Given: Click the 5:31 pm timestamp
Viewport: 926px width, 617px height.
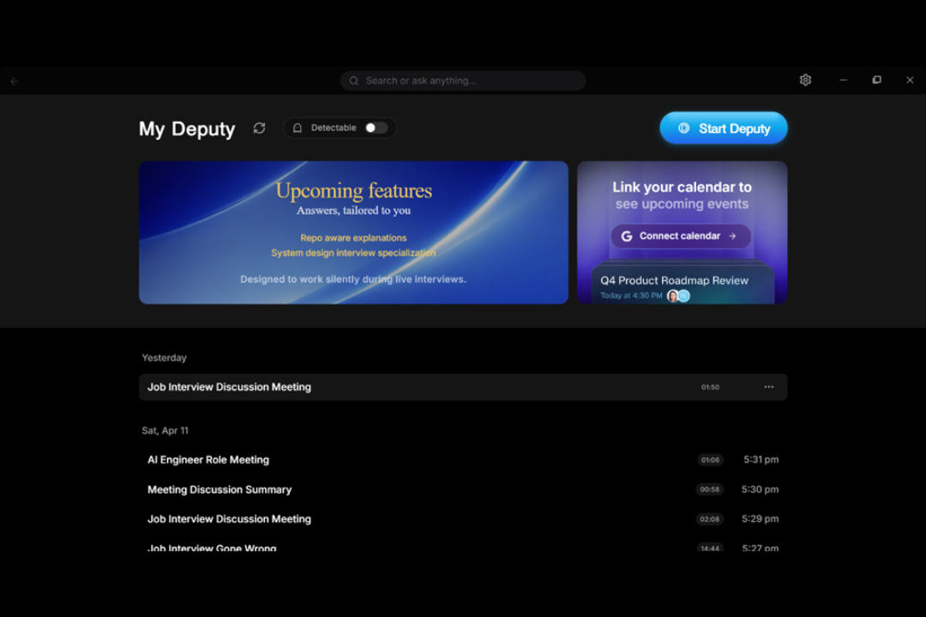Looking at the screenshot, I should pyautogui.click(x=761, y=460).
